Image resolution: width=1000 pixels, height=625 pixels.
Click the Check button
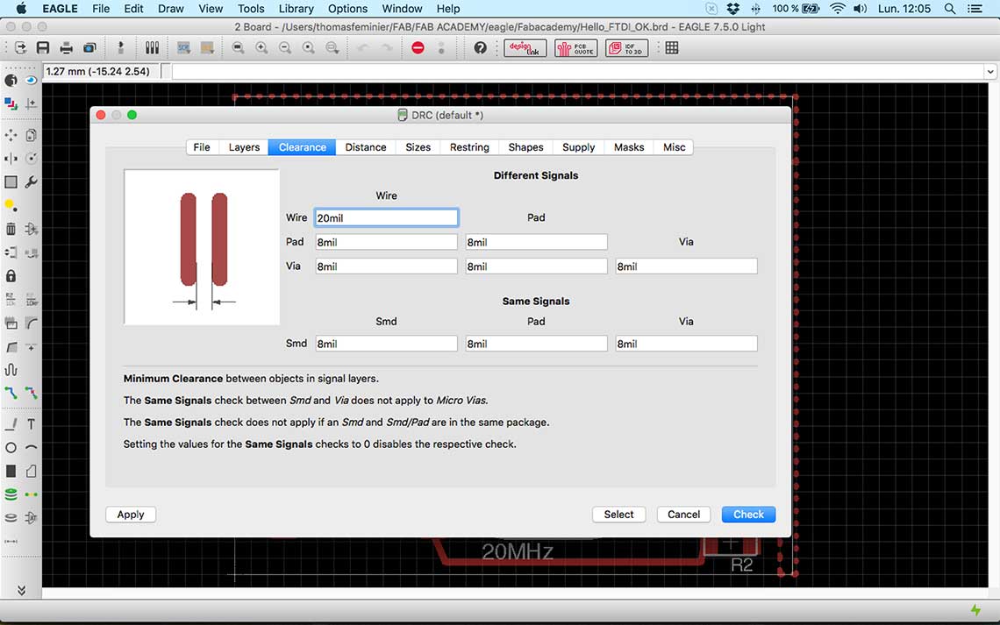coord(748,515)
